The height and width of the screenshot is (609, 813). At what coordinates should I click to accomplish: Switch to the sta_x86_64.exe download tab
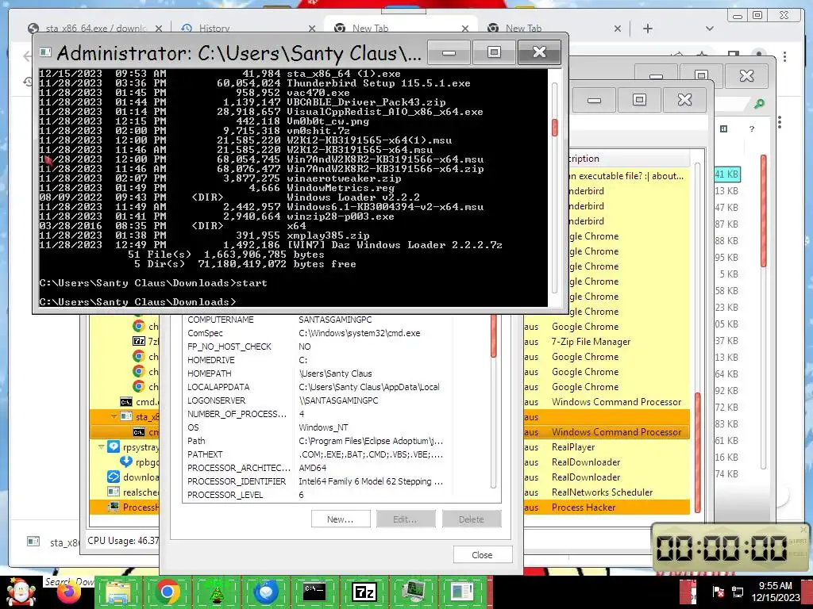pyautogui.click(x=94, y=29)
